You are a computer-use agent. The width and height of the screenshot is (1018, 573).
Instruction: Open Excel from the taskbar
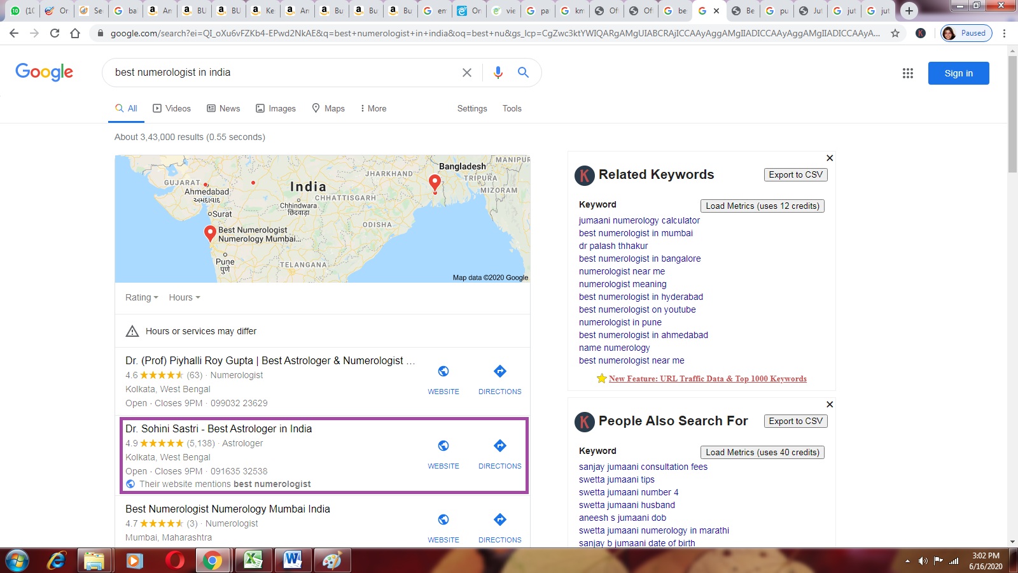point(253,561)
